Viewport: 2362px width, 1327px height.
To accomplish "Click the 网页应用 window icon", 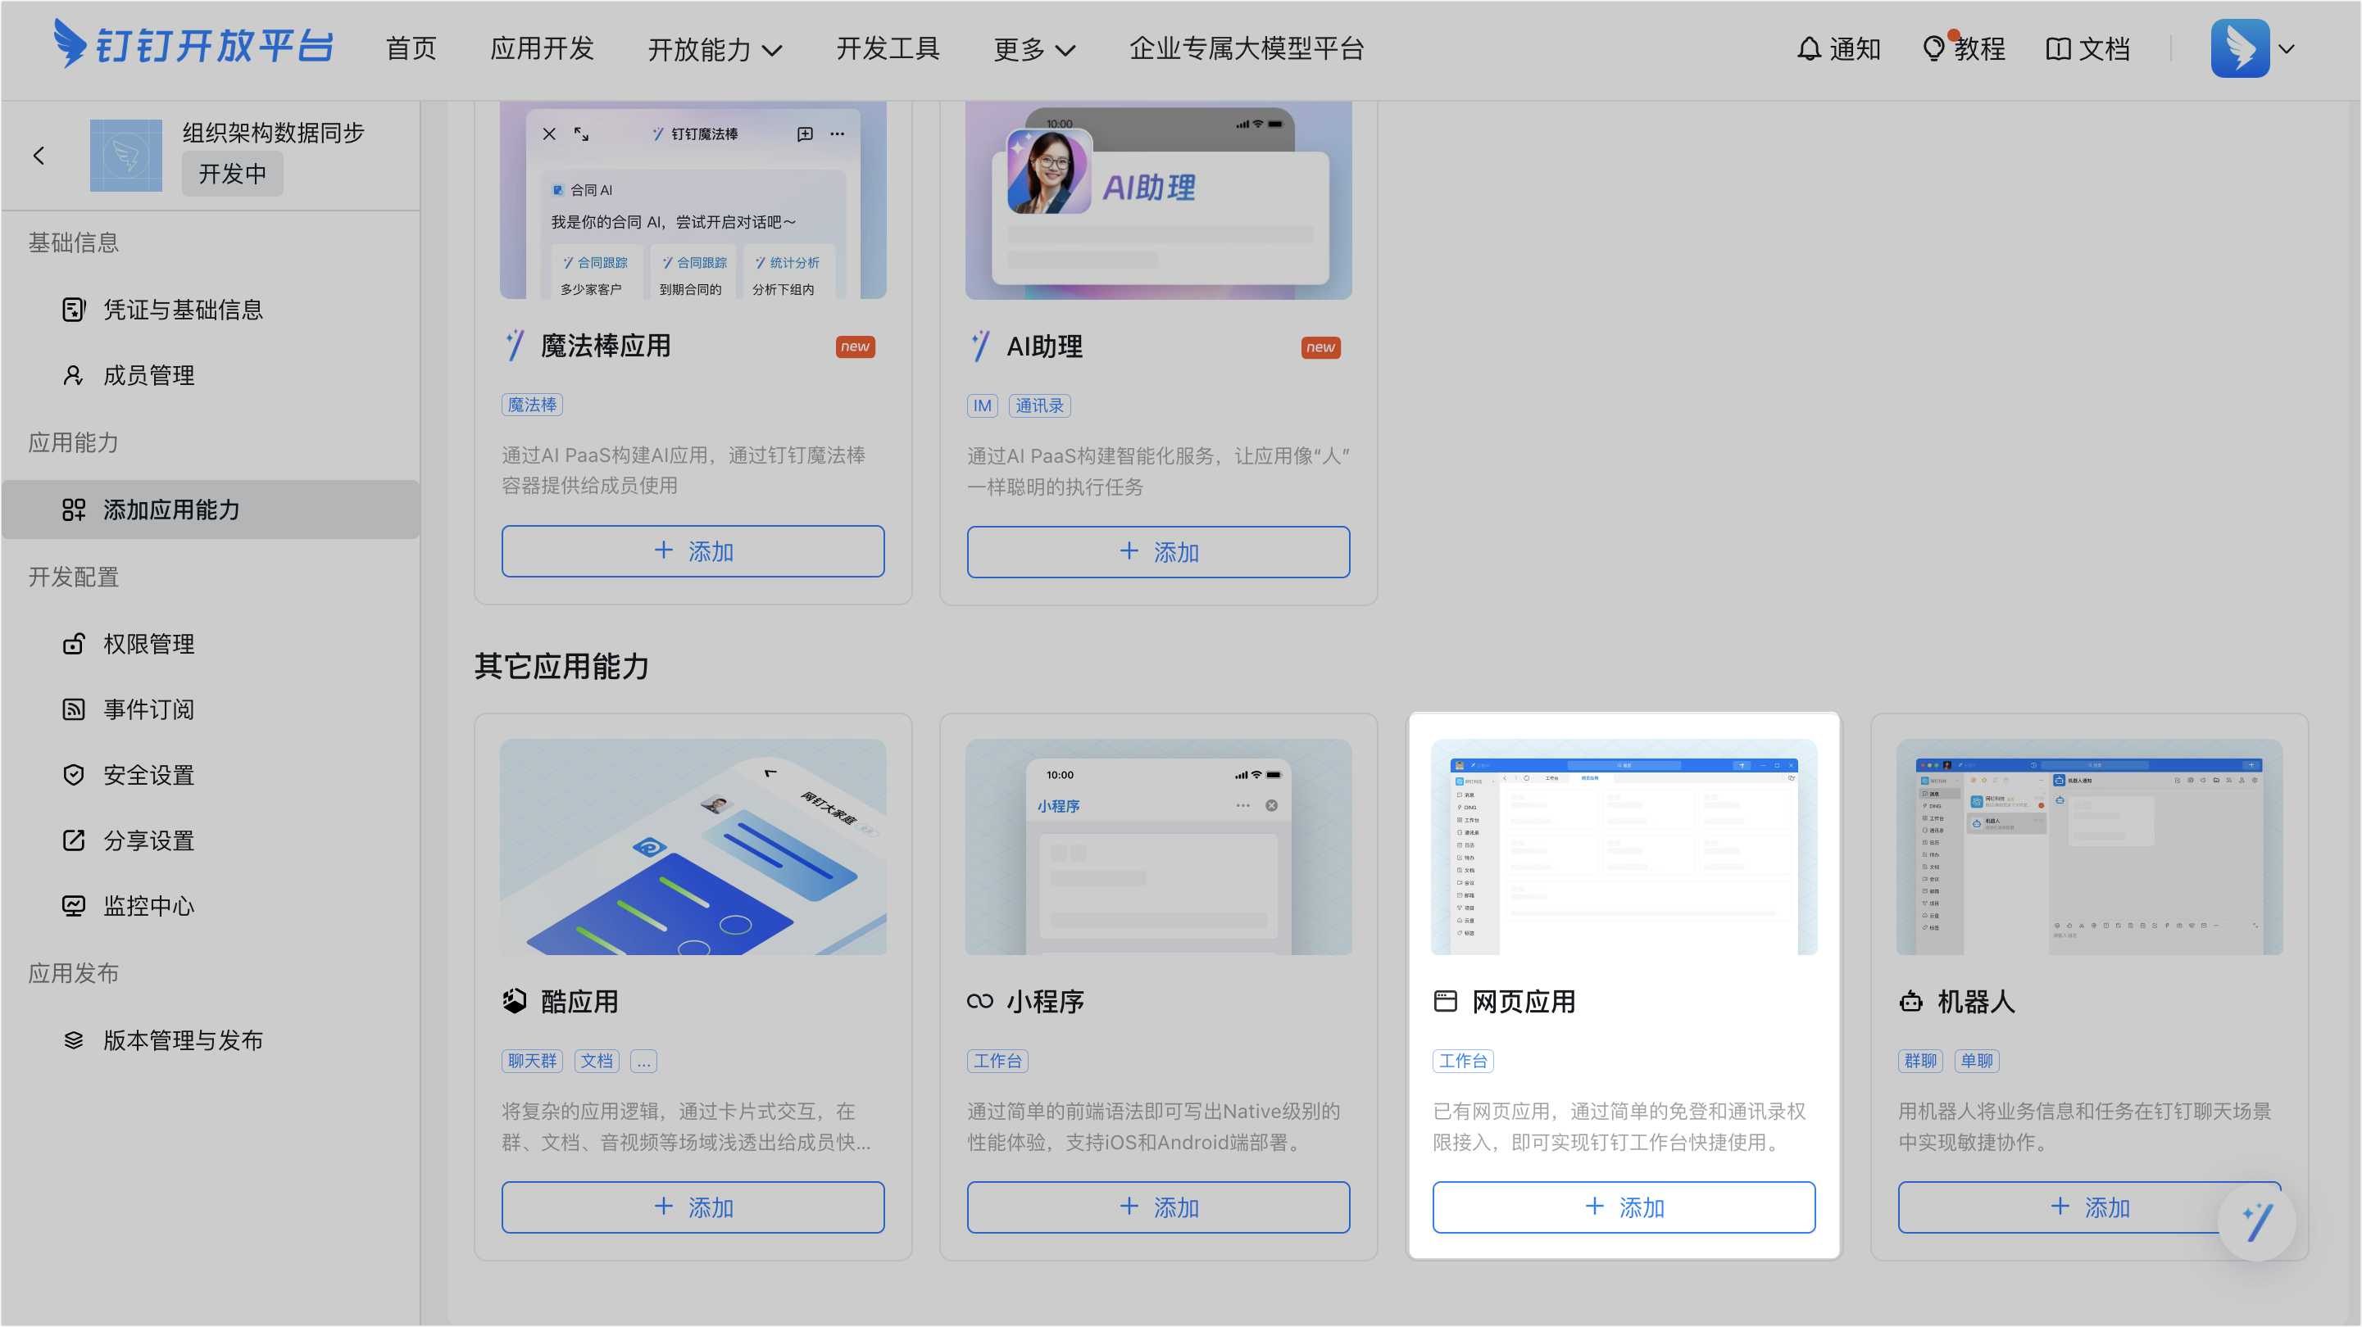I will (1445, 1001).
